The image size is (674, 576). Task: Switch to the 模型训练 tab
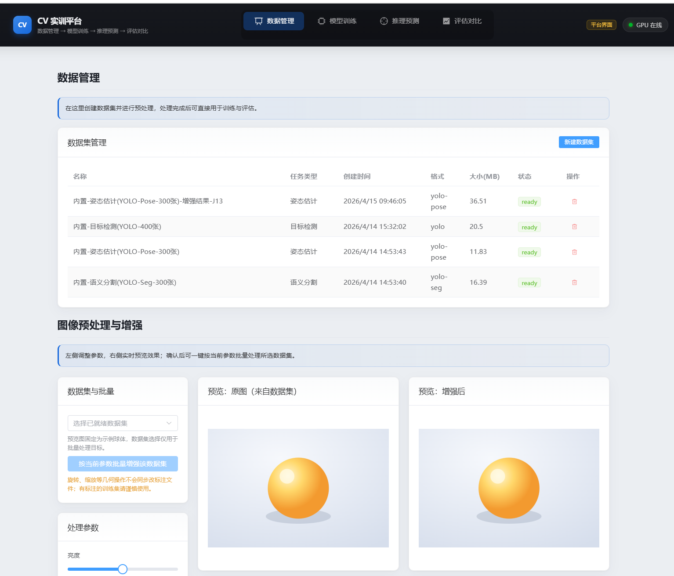coord(337,21)
